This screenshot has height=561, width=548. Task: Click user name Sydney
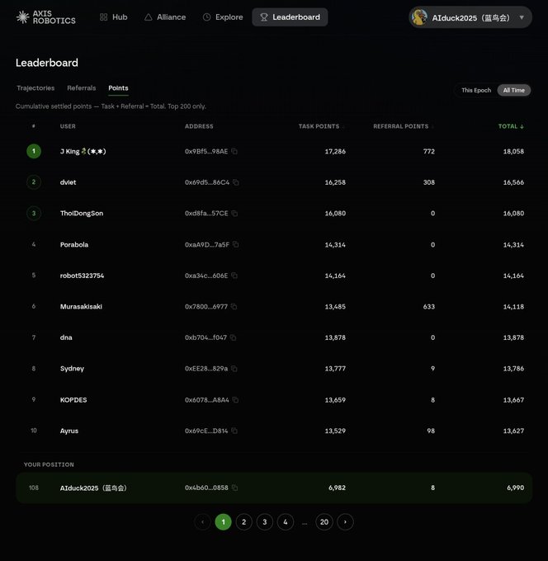click(x=72, y=369)
